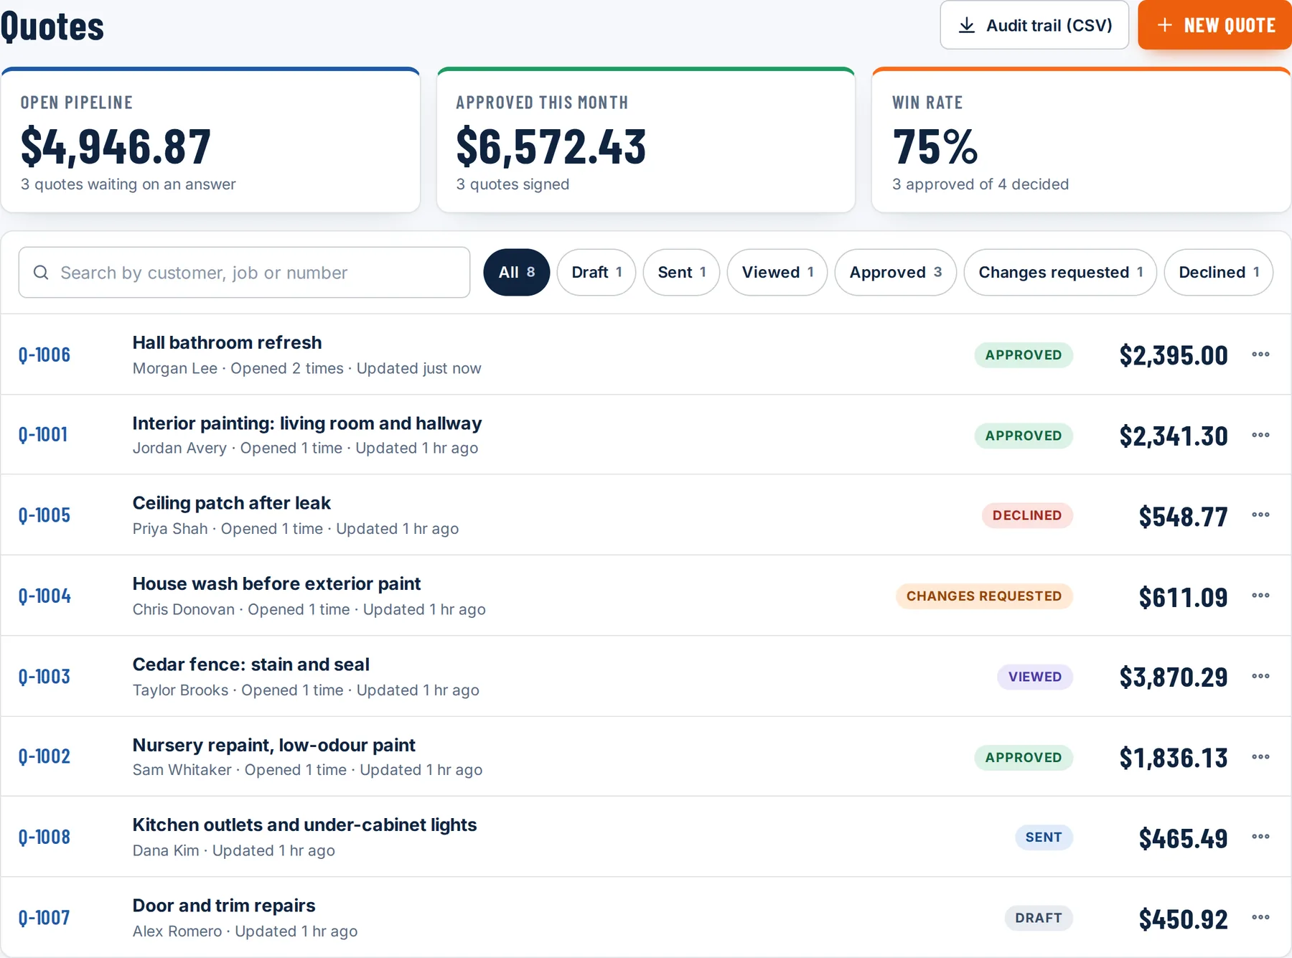Open more options for Hall bathroom refresh
Screen dimensions: 1292x958
point(1260,354)
